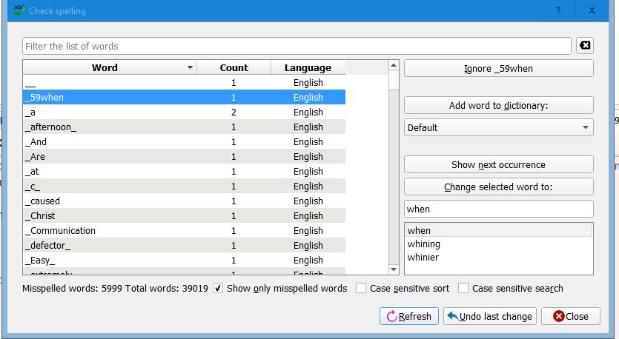Screen dimensions: 619x339
Task: Click Add word to dictionary button
Action: 498,105
